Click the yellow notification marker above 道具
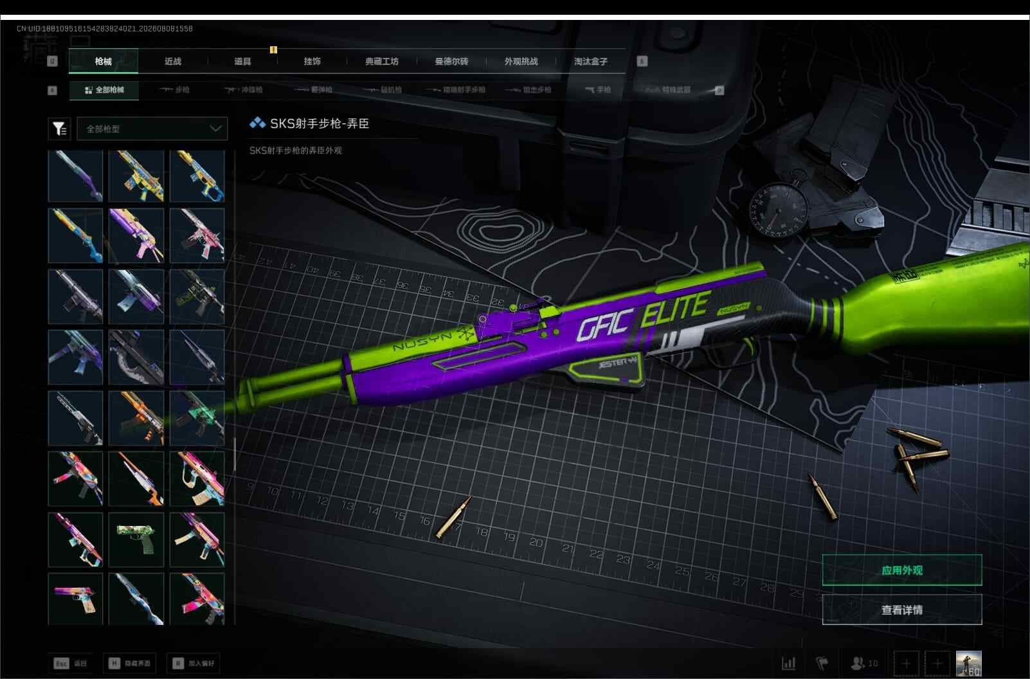 pos(273,50)
